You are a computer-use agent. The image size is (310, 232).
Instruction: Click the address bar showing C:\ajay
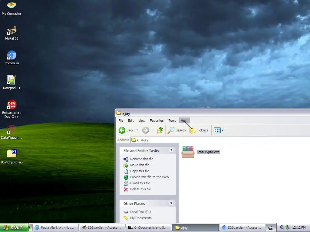click(x=220, y=140)
